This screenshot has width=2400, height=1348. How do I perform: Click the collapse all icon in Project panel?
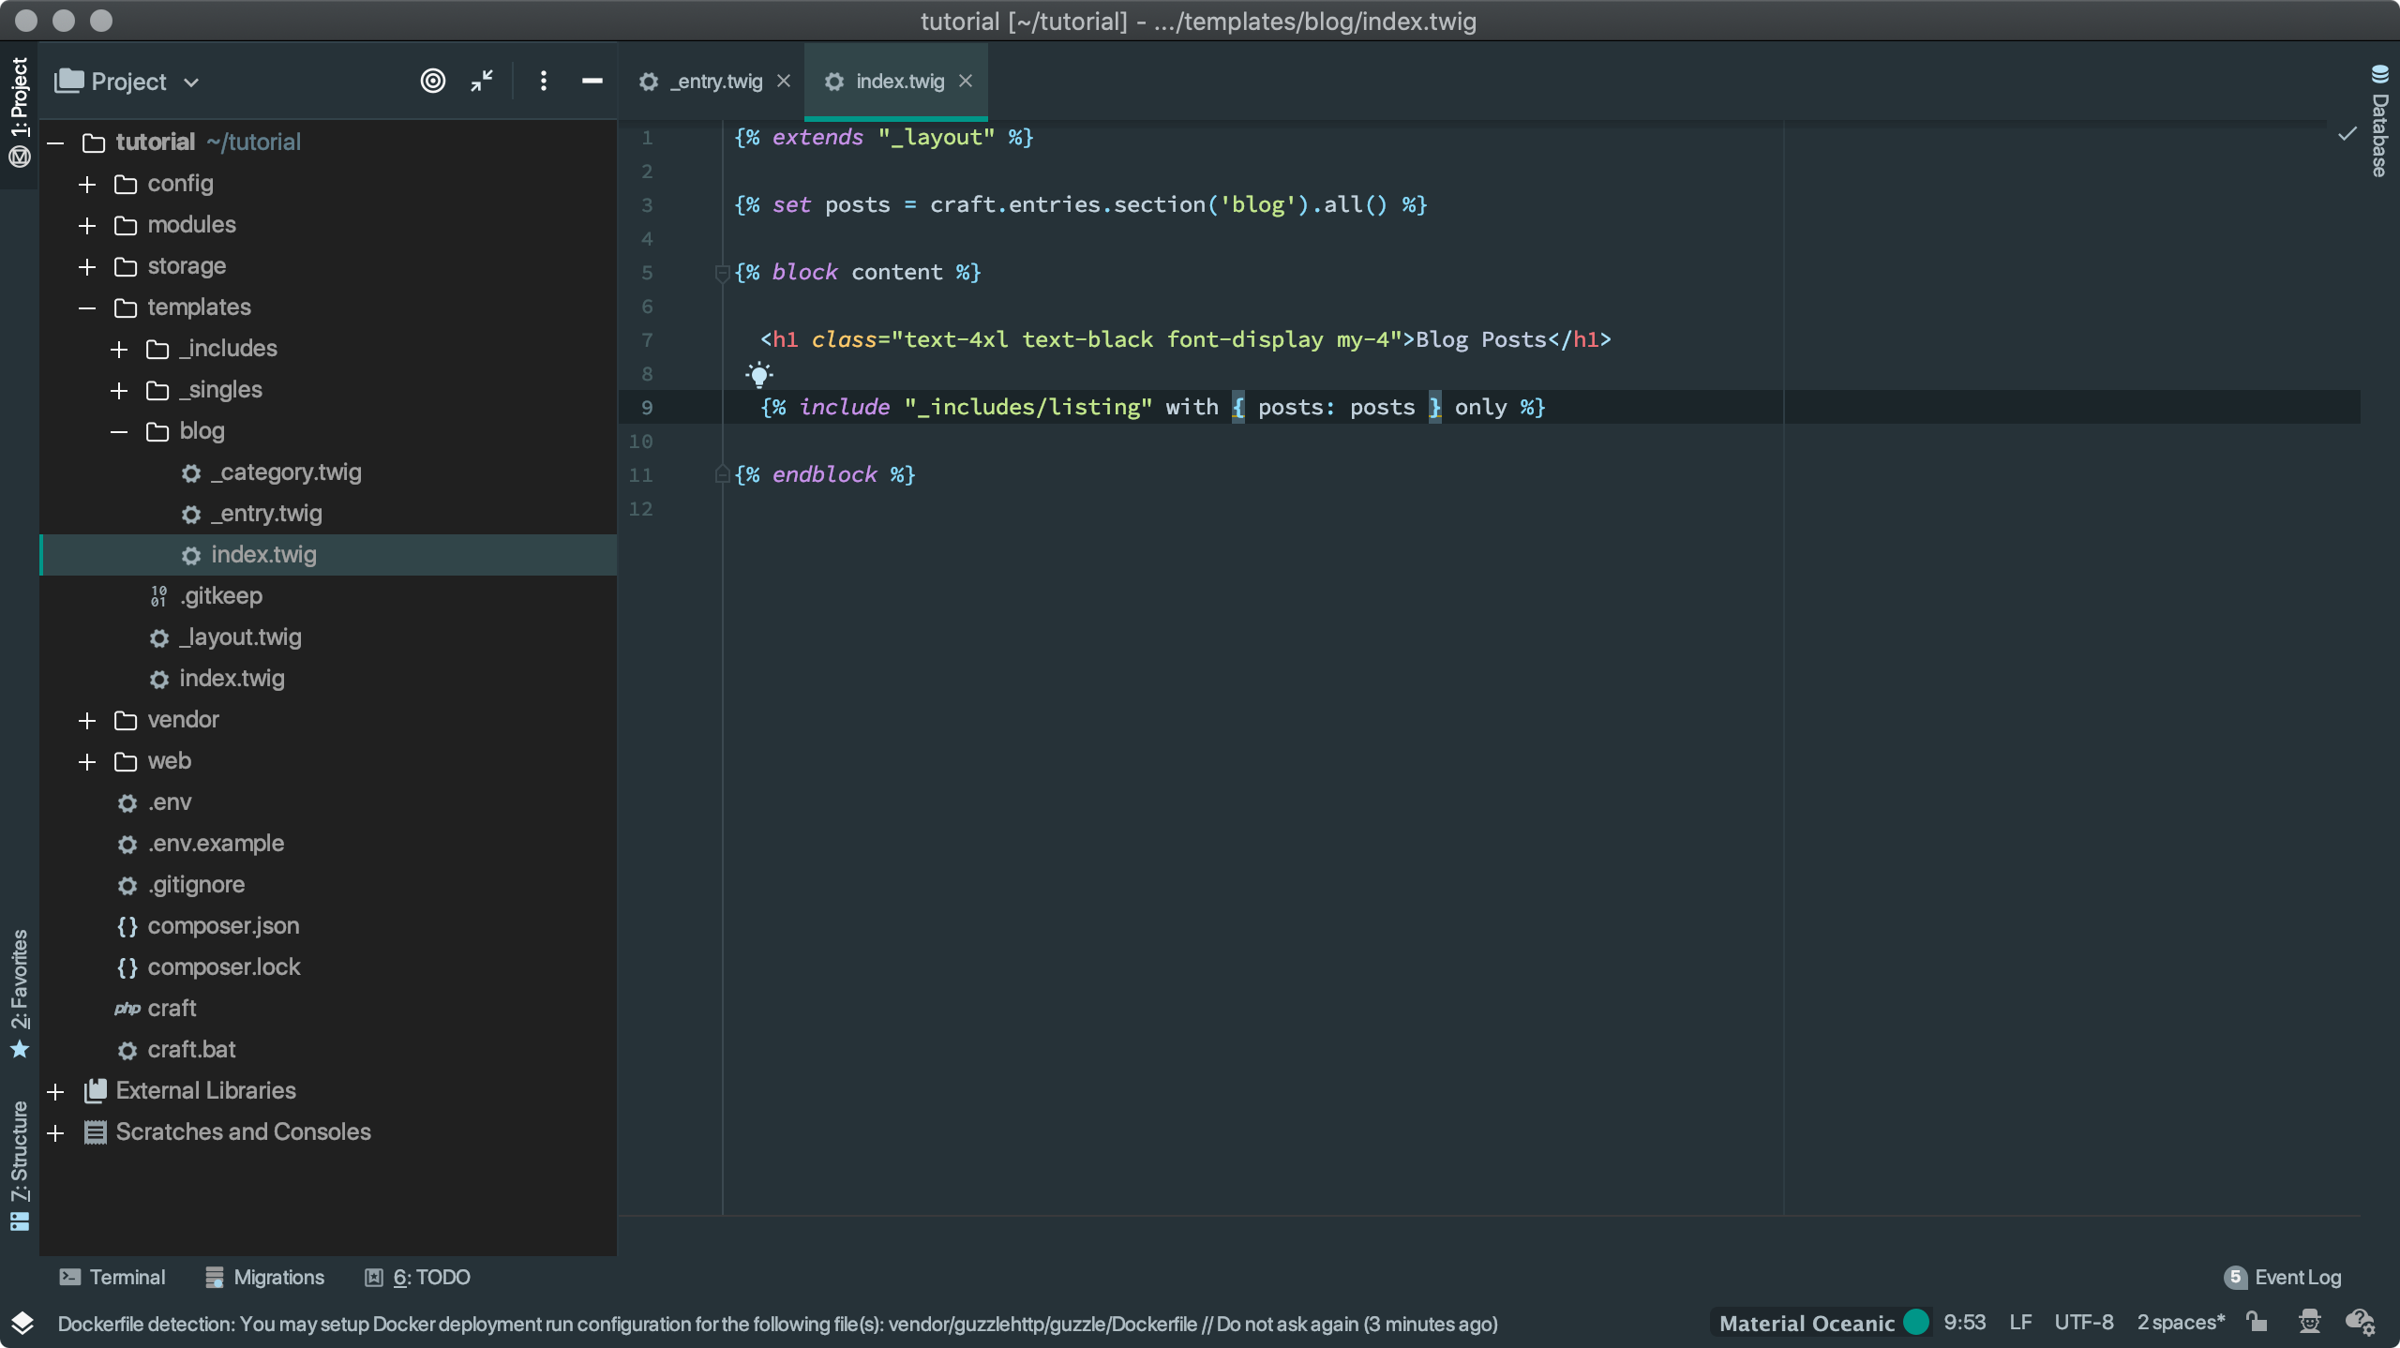(x=482, y=81)
